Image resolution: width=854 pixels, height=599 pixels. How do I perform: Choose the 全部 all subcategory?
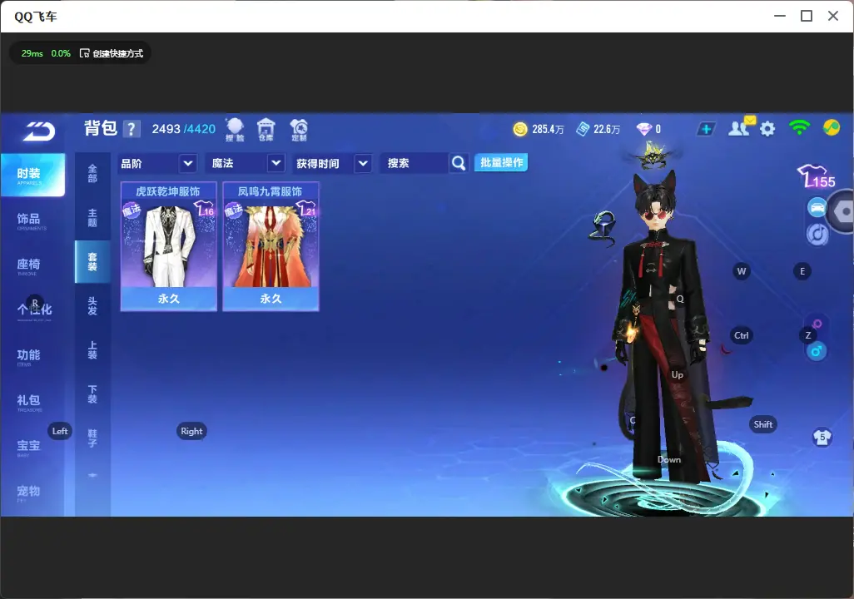click(92, 174)
